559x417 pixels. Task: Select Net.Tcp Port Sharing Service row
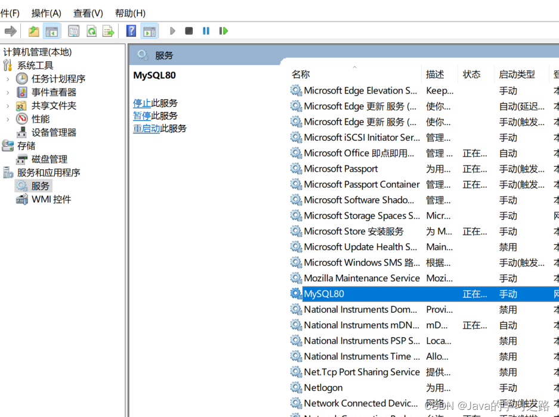[x=424, y=372]
